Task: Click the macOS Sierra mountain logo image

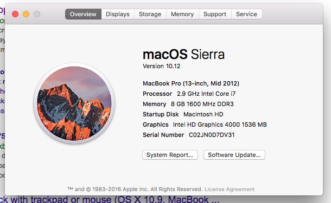Action: coord(74,103)
